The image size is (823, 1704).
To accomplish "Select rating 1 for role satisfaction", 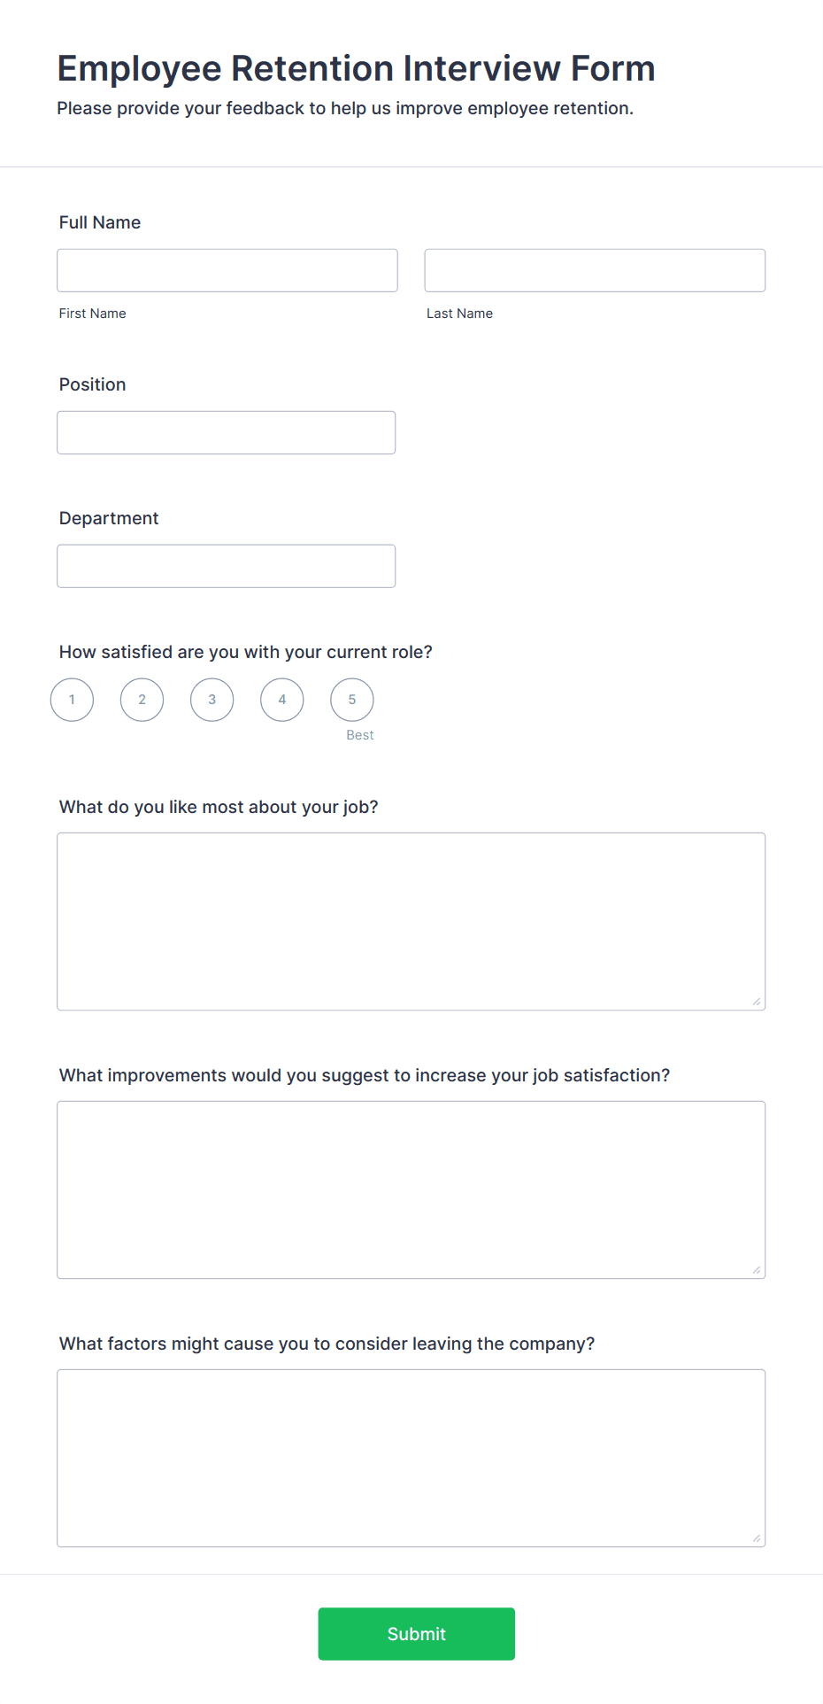I will tap(71, 699).
